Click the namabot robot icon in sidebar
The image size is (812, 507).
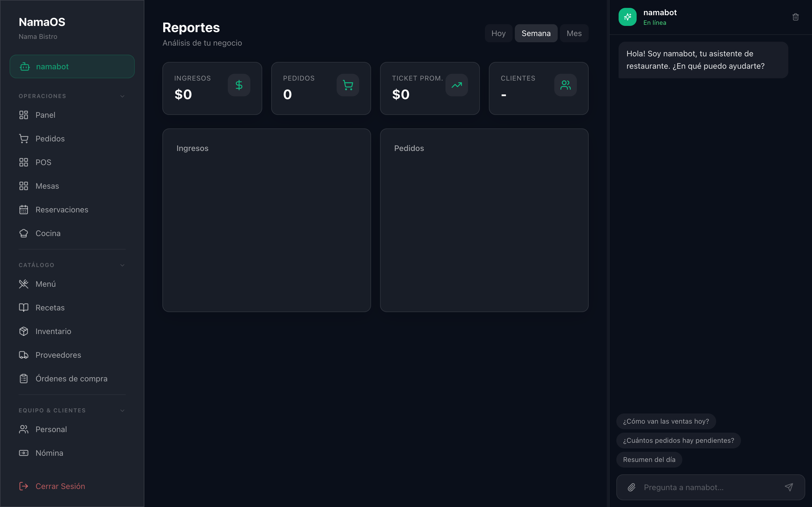tap(25, 66)
